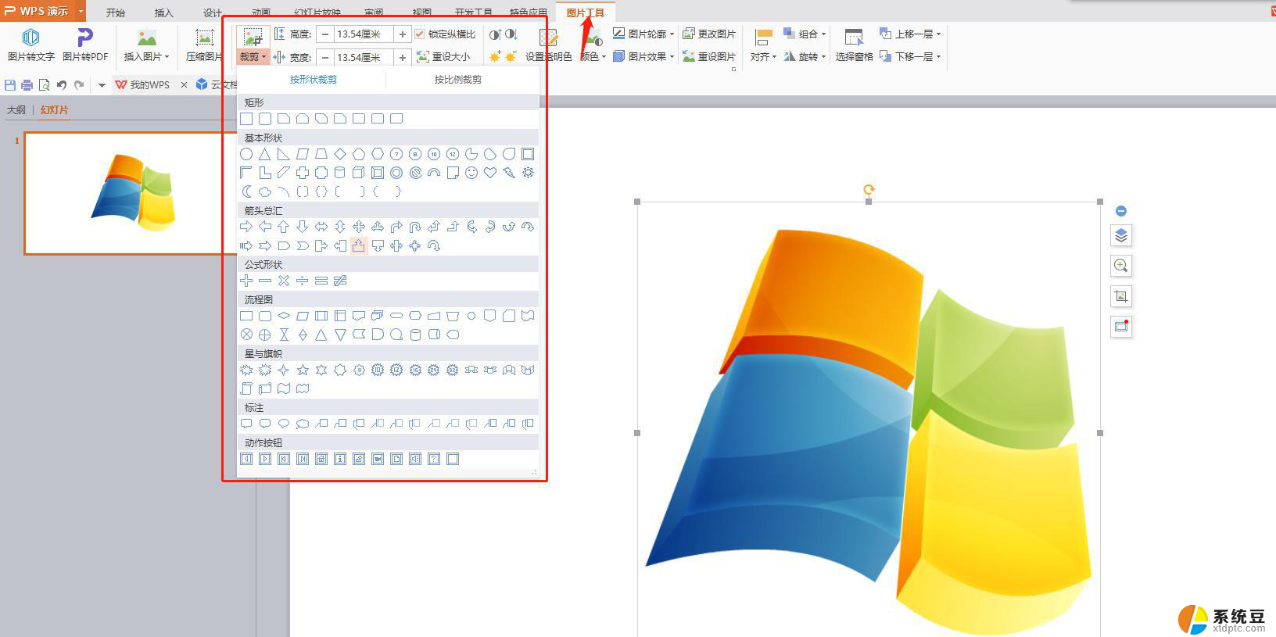Choose the lightning bolt shape
1276x637 pixels.
click(509, 173)
